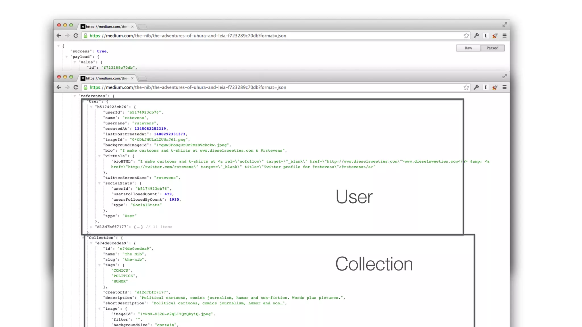Open the key extension in front window

476,87
